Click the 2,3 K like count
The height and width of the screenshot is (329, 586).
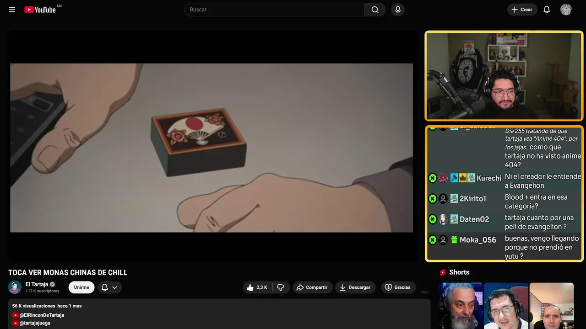(x=262, y=287)
